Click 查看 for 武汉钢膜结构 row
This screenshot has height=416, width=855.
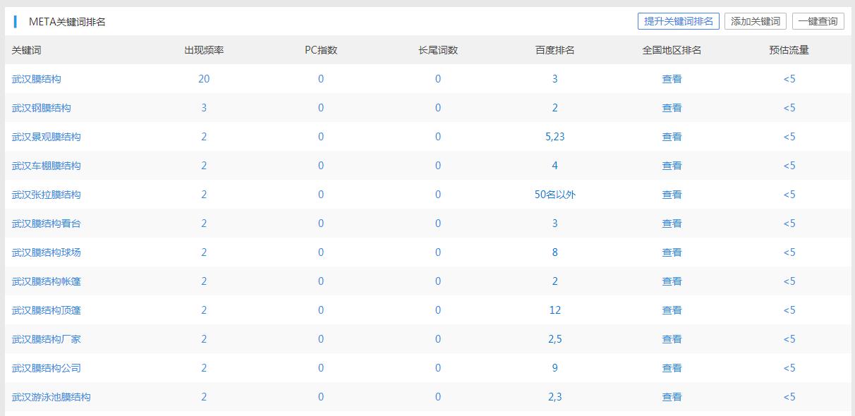tap(672, 108)
